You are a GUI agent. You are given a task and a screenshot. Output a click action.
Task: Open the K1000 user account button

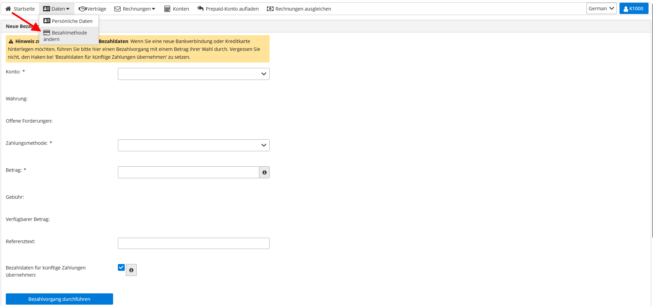[x=634, y=9]
